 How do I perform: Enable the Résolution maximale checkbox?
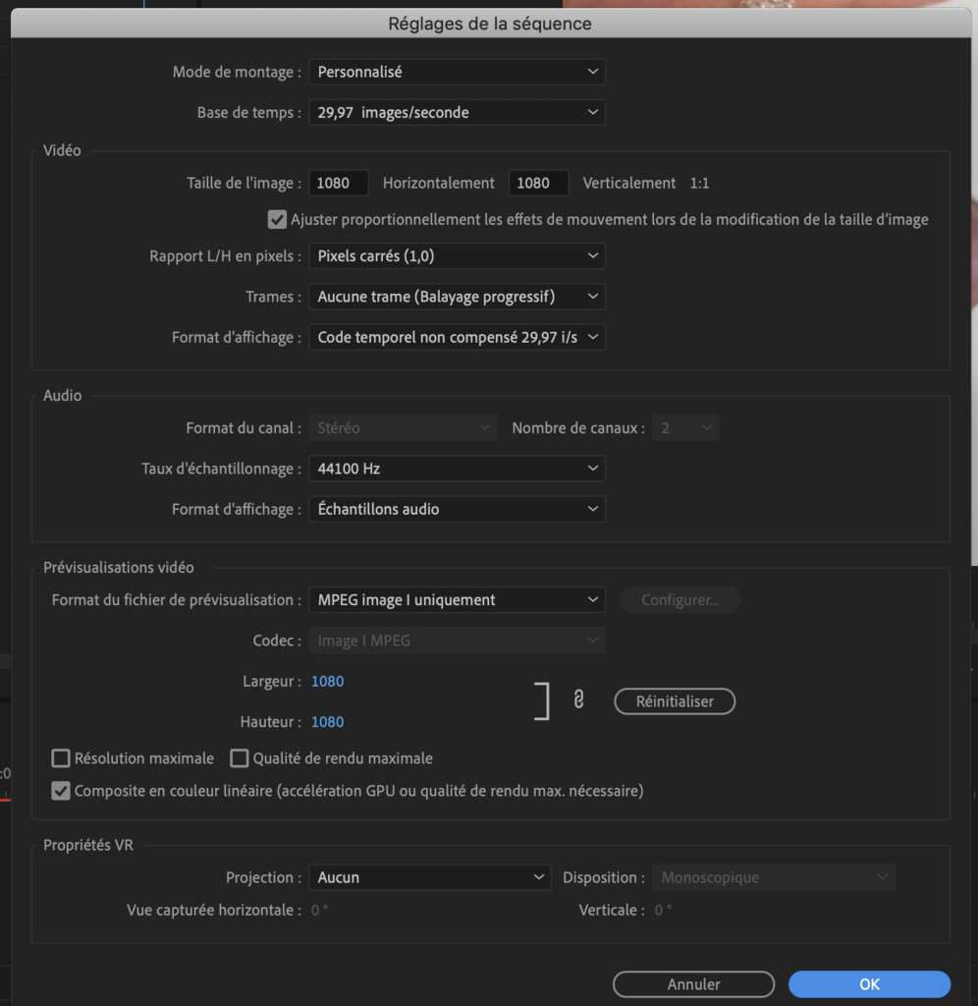(60, 757)
